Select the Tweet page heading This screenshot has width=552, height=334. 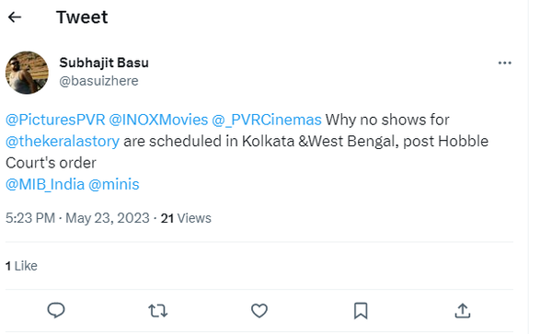tap(82, 17)
